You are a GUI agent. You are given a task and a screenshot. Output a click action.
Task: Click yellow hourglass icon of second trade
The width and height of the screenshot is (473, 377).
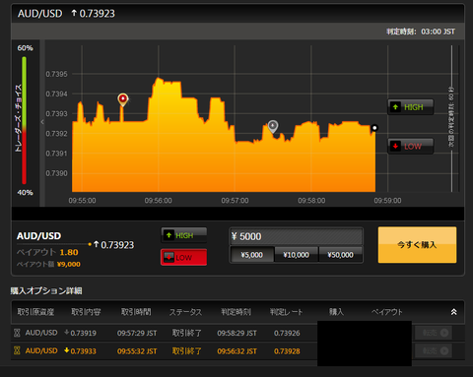[17, 350]
